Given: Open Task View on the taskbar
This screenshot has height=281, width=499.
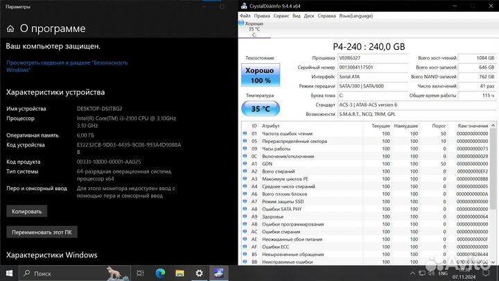Looking at the screenshot, I should tap(140, 273).
